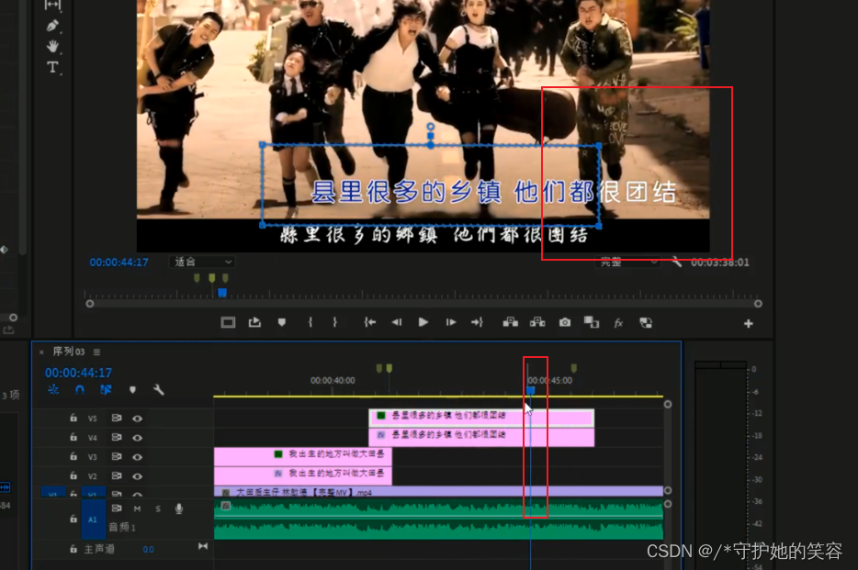Target the V5 track label
Screen dimensions: 858x570
click(x=93, y=419)
